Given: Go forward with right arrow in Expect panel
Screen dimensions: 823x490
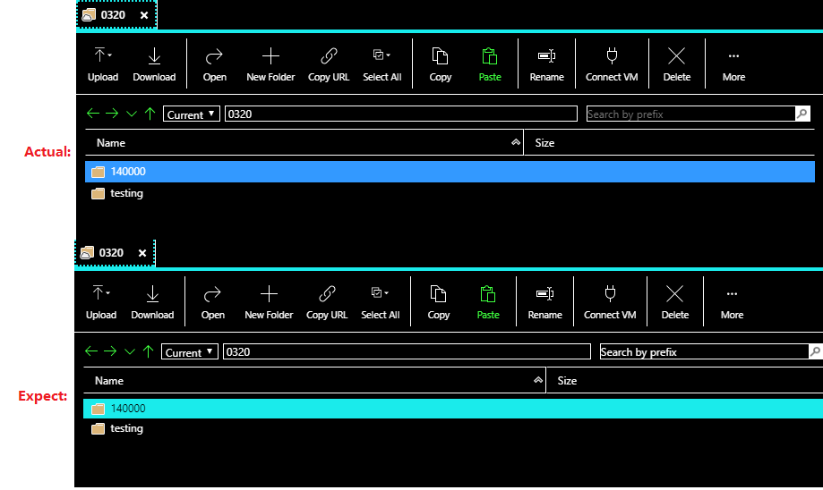Looking at the screenshot, I should click(110, 351).
